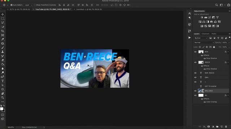Open the Opacity value dropdown arrow
The image size is (231, 129).
coord(229,43)
